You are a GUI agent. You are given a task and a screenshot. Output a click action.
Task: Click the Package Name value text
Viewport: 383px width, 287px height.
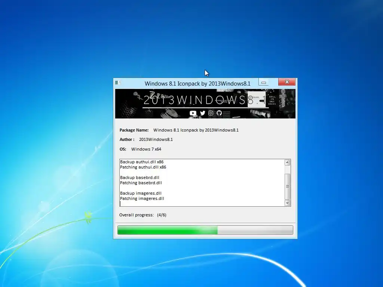(196, 130)
